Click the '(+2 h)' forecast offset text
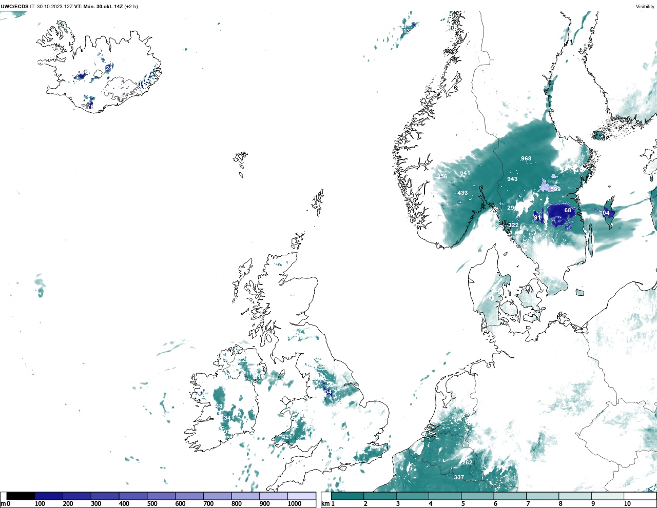Viewport: 657px width, 508px height. point(131,7)
